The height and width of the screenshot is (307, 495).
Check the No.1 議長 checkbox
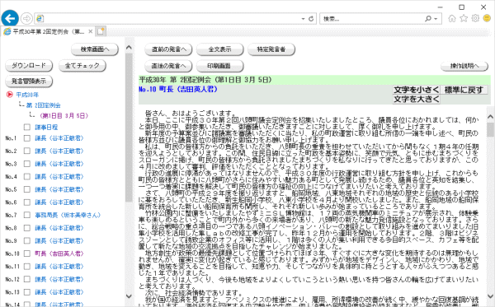click(x=27, y=138)
